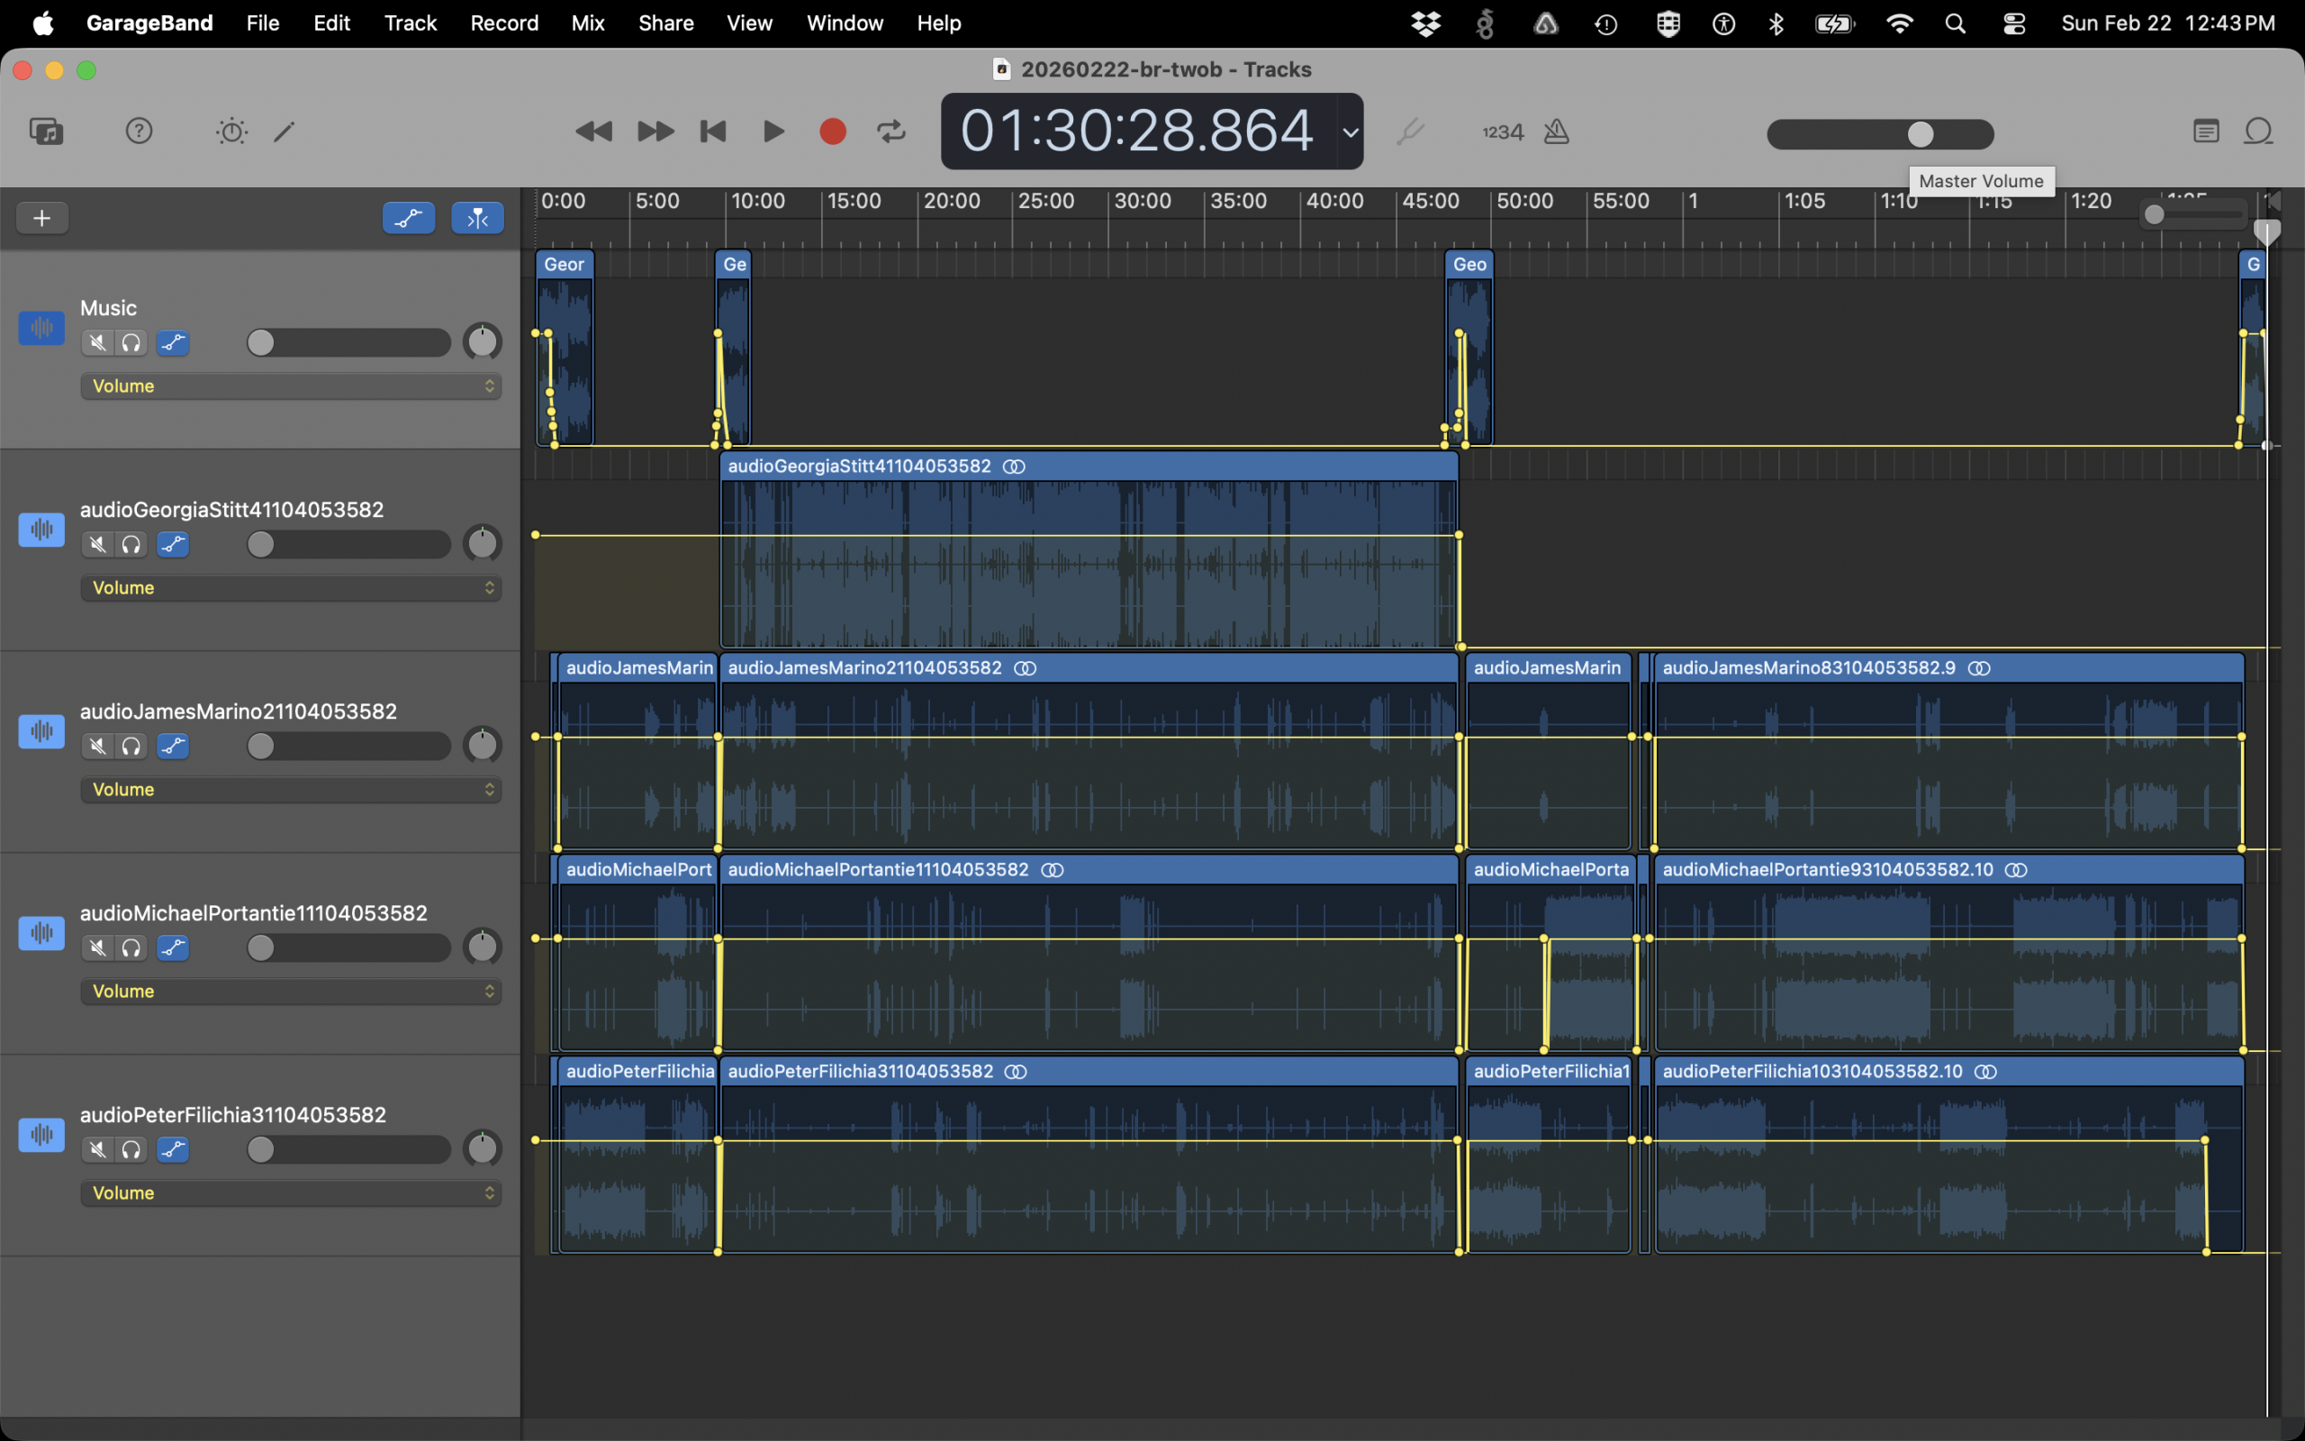Open Volume parameter dropdown for audioMichaelPortantie11104053582
Image resolution: width=2305 pixels, height=1441 pixels.
click(291, 992)
